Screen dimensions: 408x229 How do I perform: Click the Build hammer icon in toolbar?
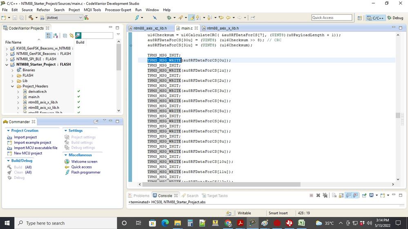31,18
